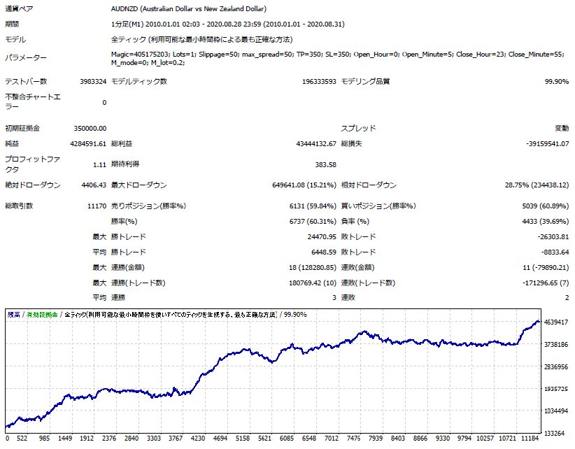575x449 pixels.
Task: Click the spread value 変動
Action: pyautogui.click(x=562, y=128)
